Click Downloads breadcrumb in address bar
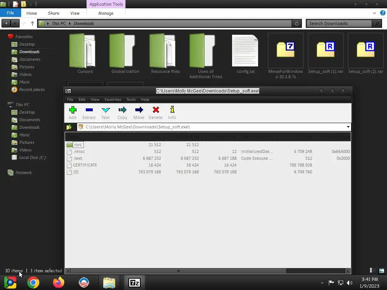 point(84,23)
